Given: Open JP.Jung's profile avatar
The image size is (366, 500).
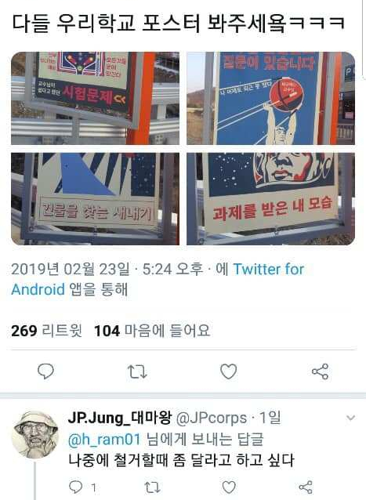Looking at the screenshot, I should coord(35,435).
